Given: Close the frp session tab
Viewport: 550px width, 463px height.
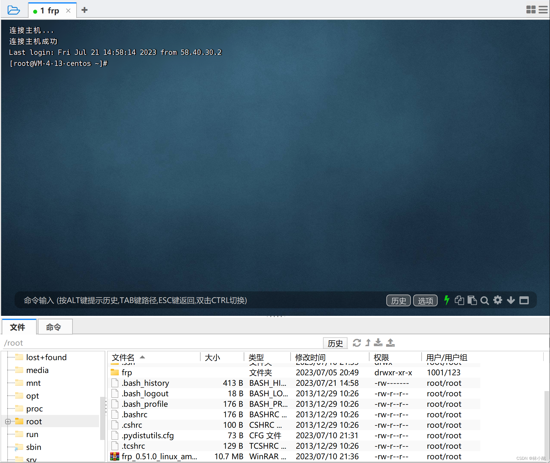Looking at the screenshot, I should click(68, 11).
